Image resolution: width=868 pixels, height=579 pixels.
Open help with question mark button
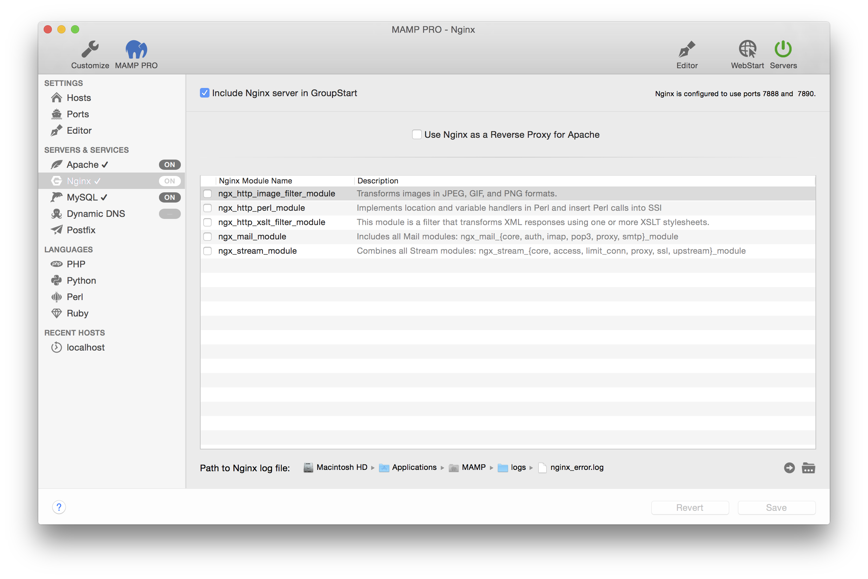click(x=59, y=507)
